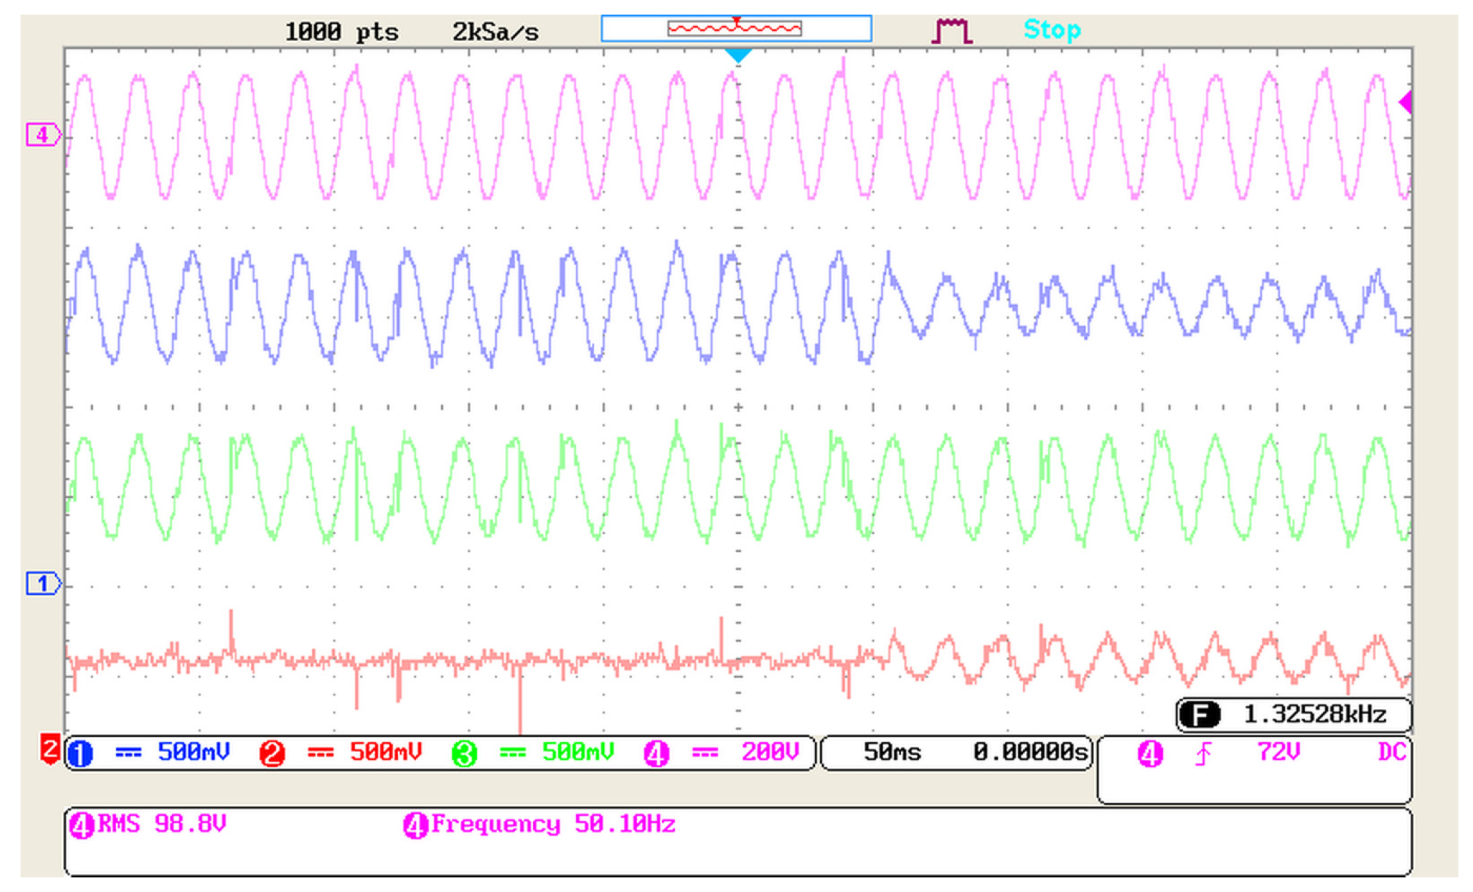The width and height of the screenshot is (1473, 892).
Task: Click the rising edge trigger slope icon
Action: [x=1203, y=754]
